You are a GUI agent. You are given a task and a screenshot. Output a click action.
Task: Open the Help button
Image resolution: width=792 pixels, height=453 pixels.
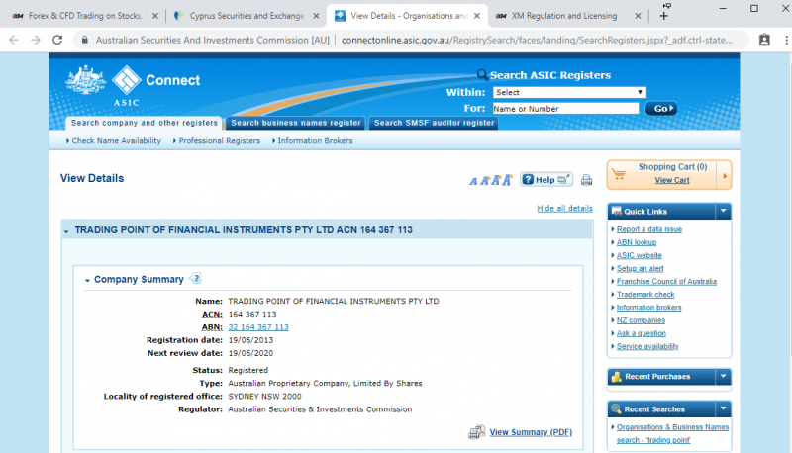tap(546, 180)
